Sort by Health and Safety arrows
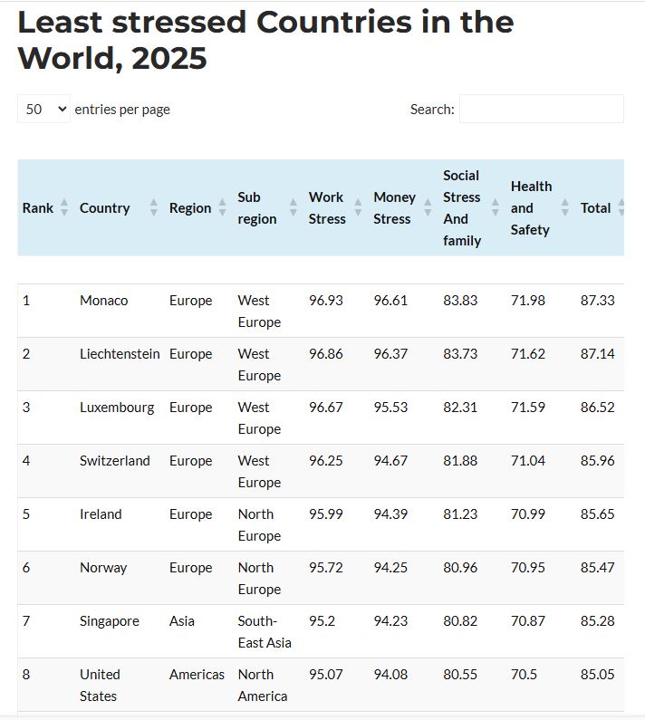This screenshot has width=645, height=720. 565,207
